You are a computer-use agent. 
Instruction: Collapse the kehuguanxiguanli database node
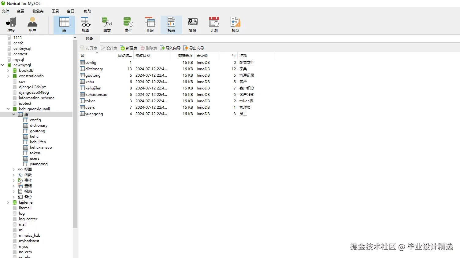(8, 109)
